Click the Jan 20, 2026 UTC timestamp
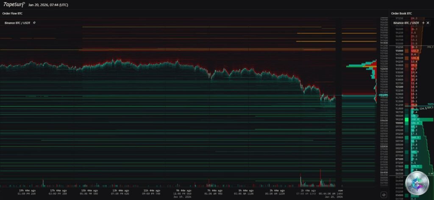The image size is (434, 200). [x=48, y=5]
